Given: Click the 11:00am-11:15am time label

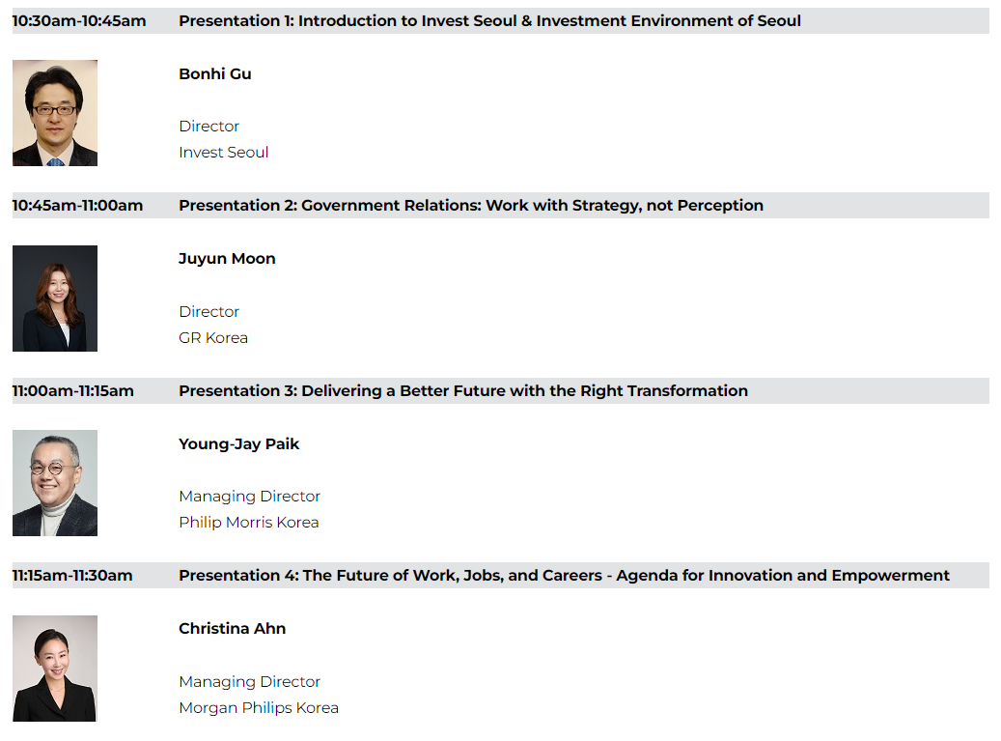Looking at the screenshot, I should (x=73, y=391).
